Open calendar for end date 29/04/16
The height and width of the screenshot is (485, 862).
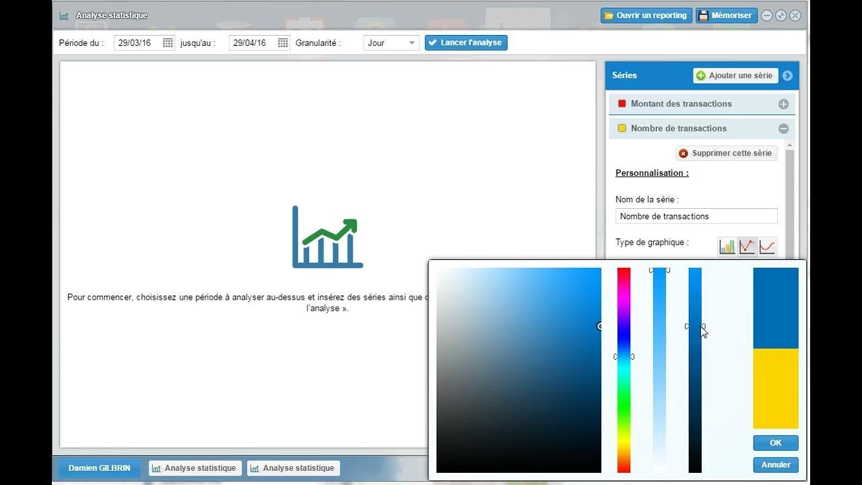coord(283,42)
